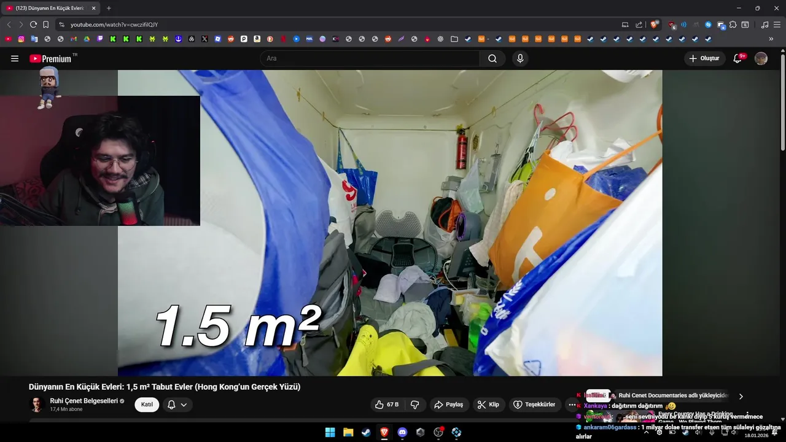Open the YouTube bookmark in bookmarks bar
The image size is (786, 442).
click(x=8, y=39)
